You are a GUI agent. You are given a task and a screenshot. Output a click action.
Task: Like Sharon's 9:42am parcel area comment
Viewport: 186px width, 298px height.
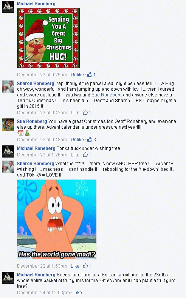click(x=75, y=113)
